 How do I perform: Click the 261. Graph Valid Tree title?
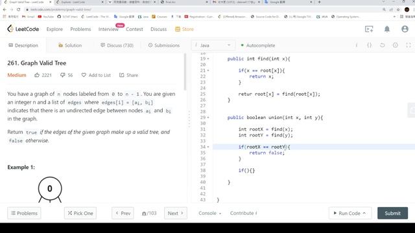37,63
